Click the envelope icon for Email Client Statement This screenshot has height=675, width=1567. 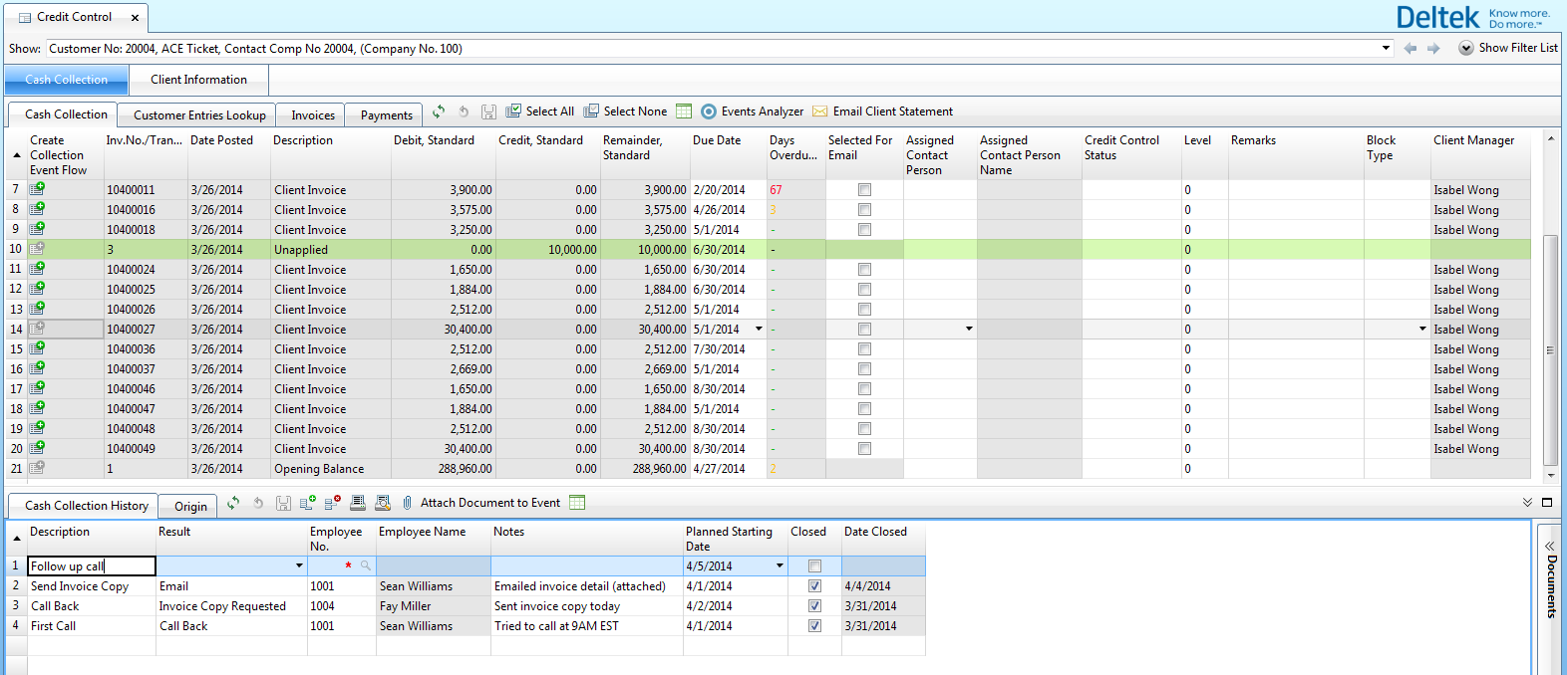point(820,112)
